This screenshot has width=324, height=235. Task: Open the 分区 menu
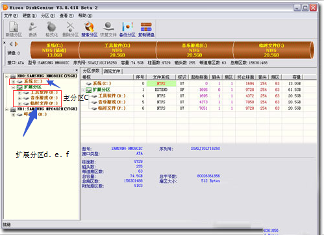point(48,16)
